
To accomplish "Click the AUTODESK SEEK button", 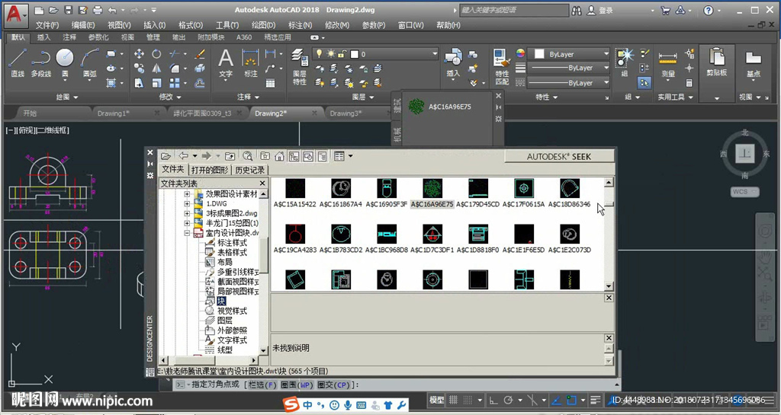I will click(559, 157).
